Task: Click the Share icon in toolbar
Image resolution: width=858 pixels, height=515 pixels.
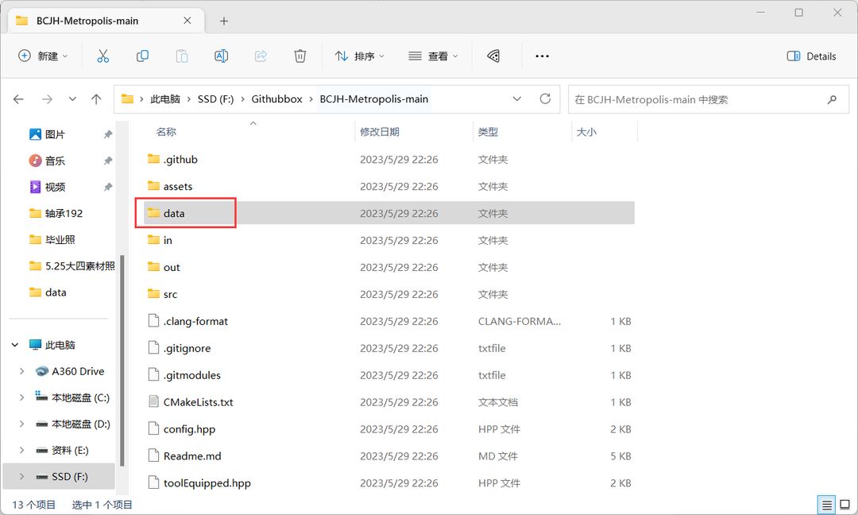Action: click(x=261, y=56)
